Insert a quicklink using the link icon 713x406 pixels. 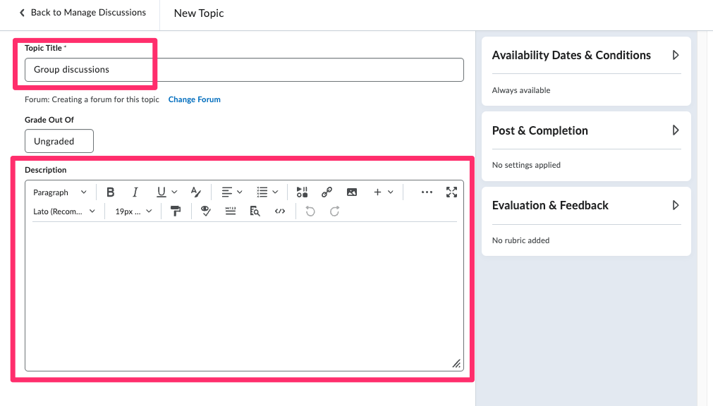coord(327,192)
